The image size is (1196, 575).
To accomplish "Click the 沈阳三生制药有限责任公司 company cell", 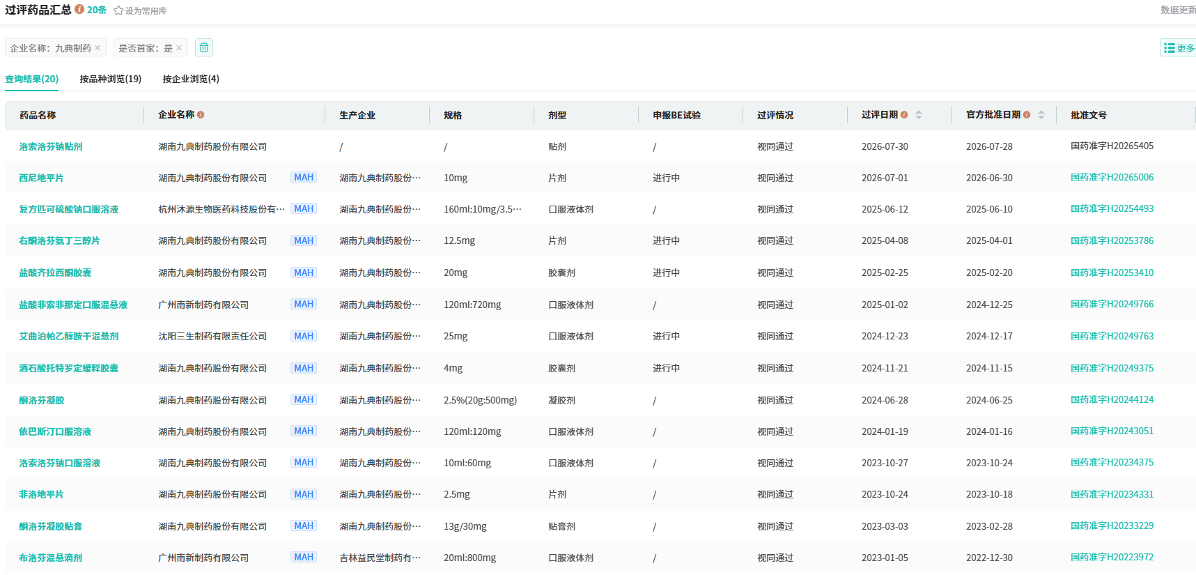I will point(212,337).
